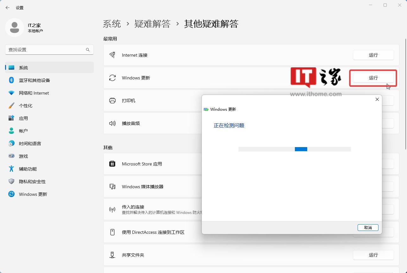
Task: Open the IT之家 account avatar
Action: point(14,28)
